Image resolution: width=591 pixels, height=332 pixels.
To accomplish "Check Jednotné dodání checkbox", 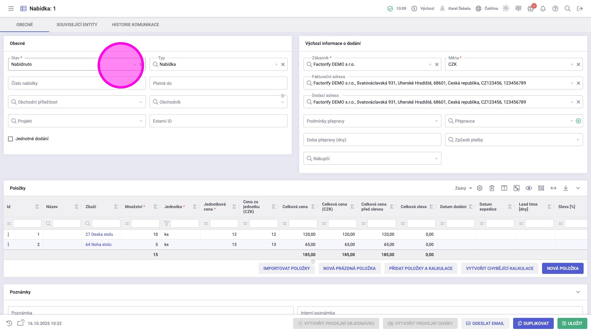I will coord(10,139).
